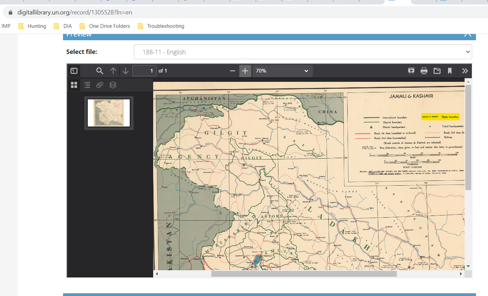The image size is (488, 296).
Task: Open the One Drive Folders bookmark
Action: [x=105, y=26]
